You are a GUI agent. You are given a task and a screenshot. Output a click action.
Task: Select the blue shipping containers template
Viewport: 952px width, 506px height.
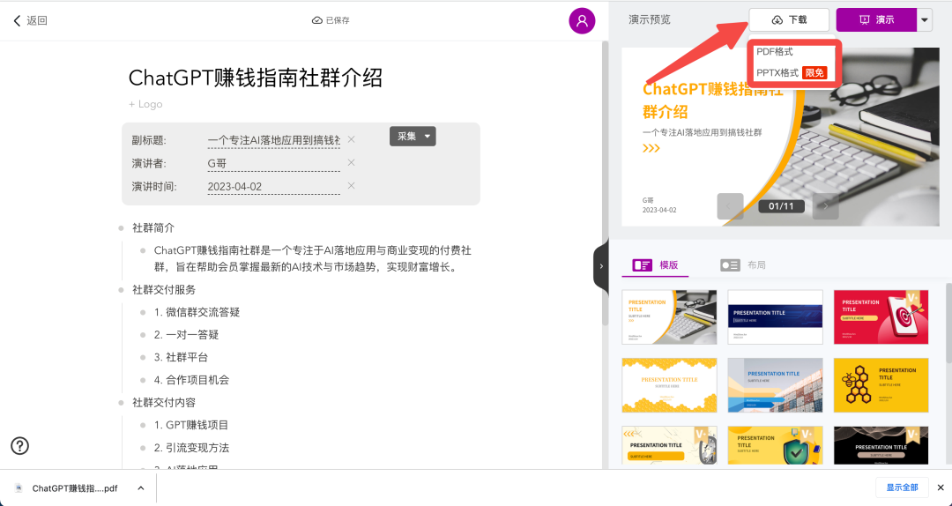pos(776,385)
